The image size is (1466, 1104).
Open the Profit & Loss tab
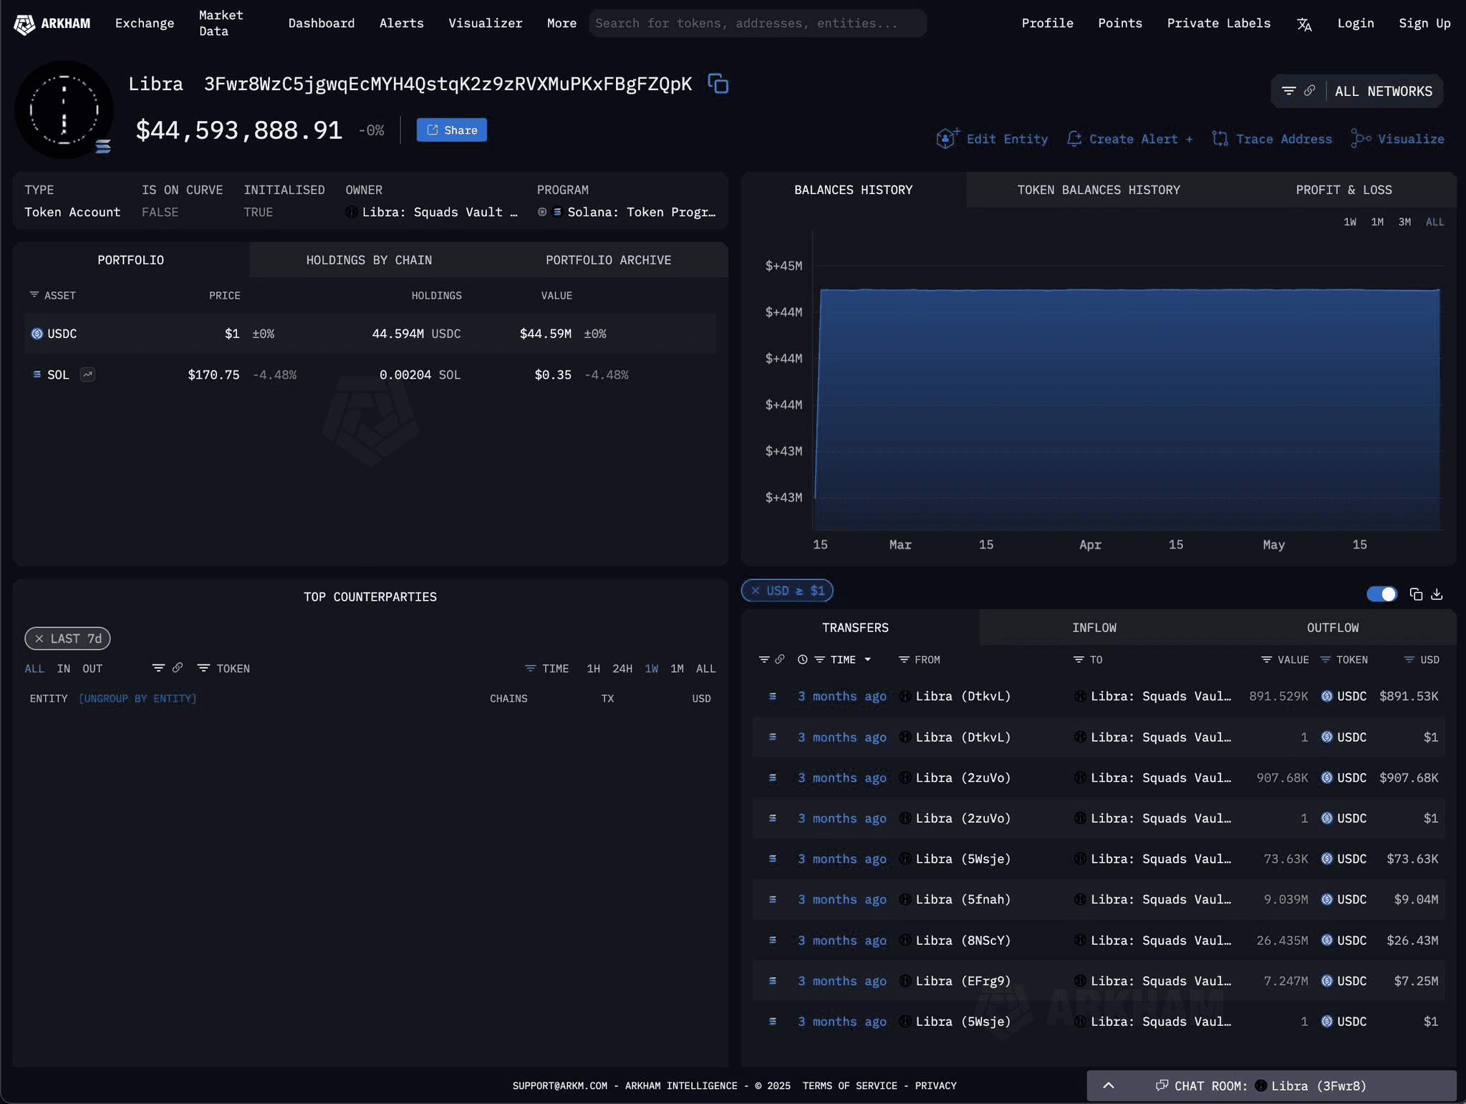[x=1344, y=190]
